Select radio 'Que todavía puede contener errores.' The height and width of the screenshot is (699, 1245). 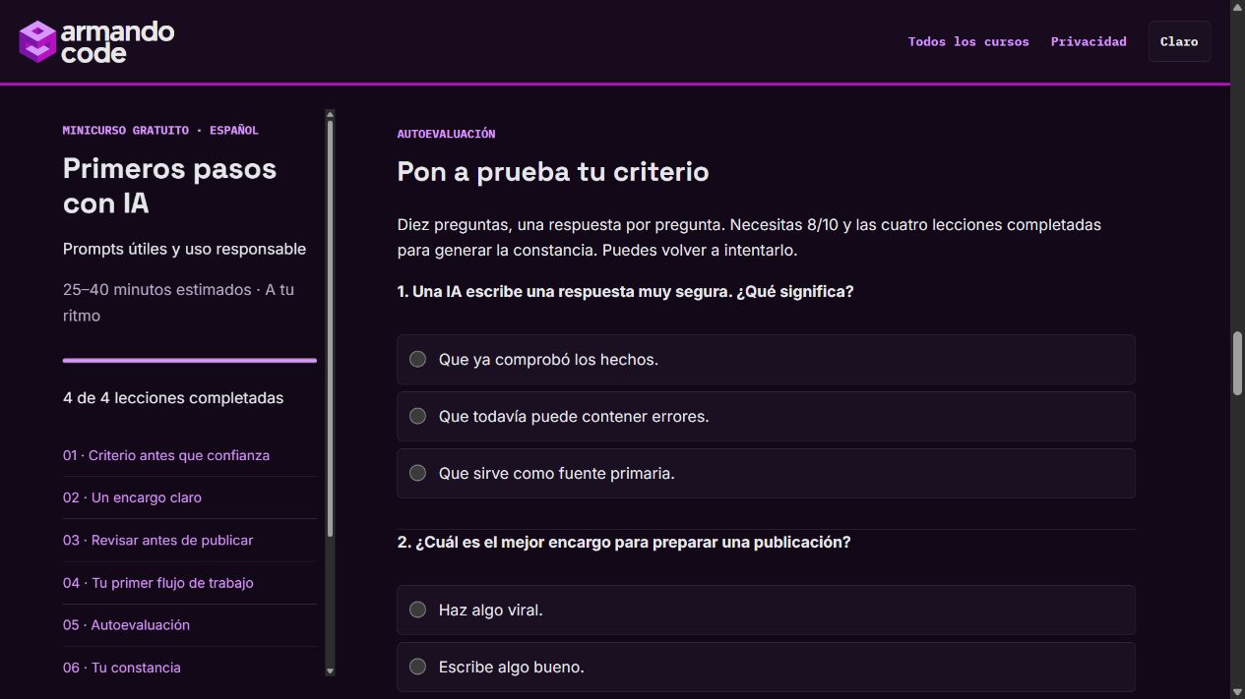point(417,416)
